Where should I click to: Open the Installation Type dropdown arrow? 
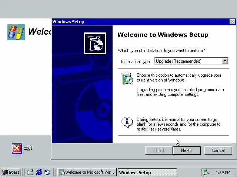click(225, 61)
